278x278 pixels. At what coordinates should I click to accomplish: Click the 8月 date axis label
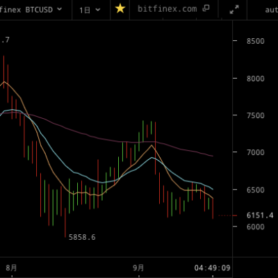[x=11, y=268]
